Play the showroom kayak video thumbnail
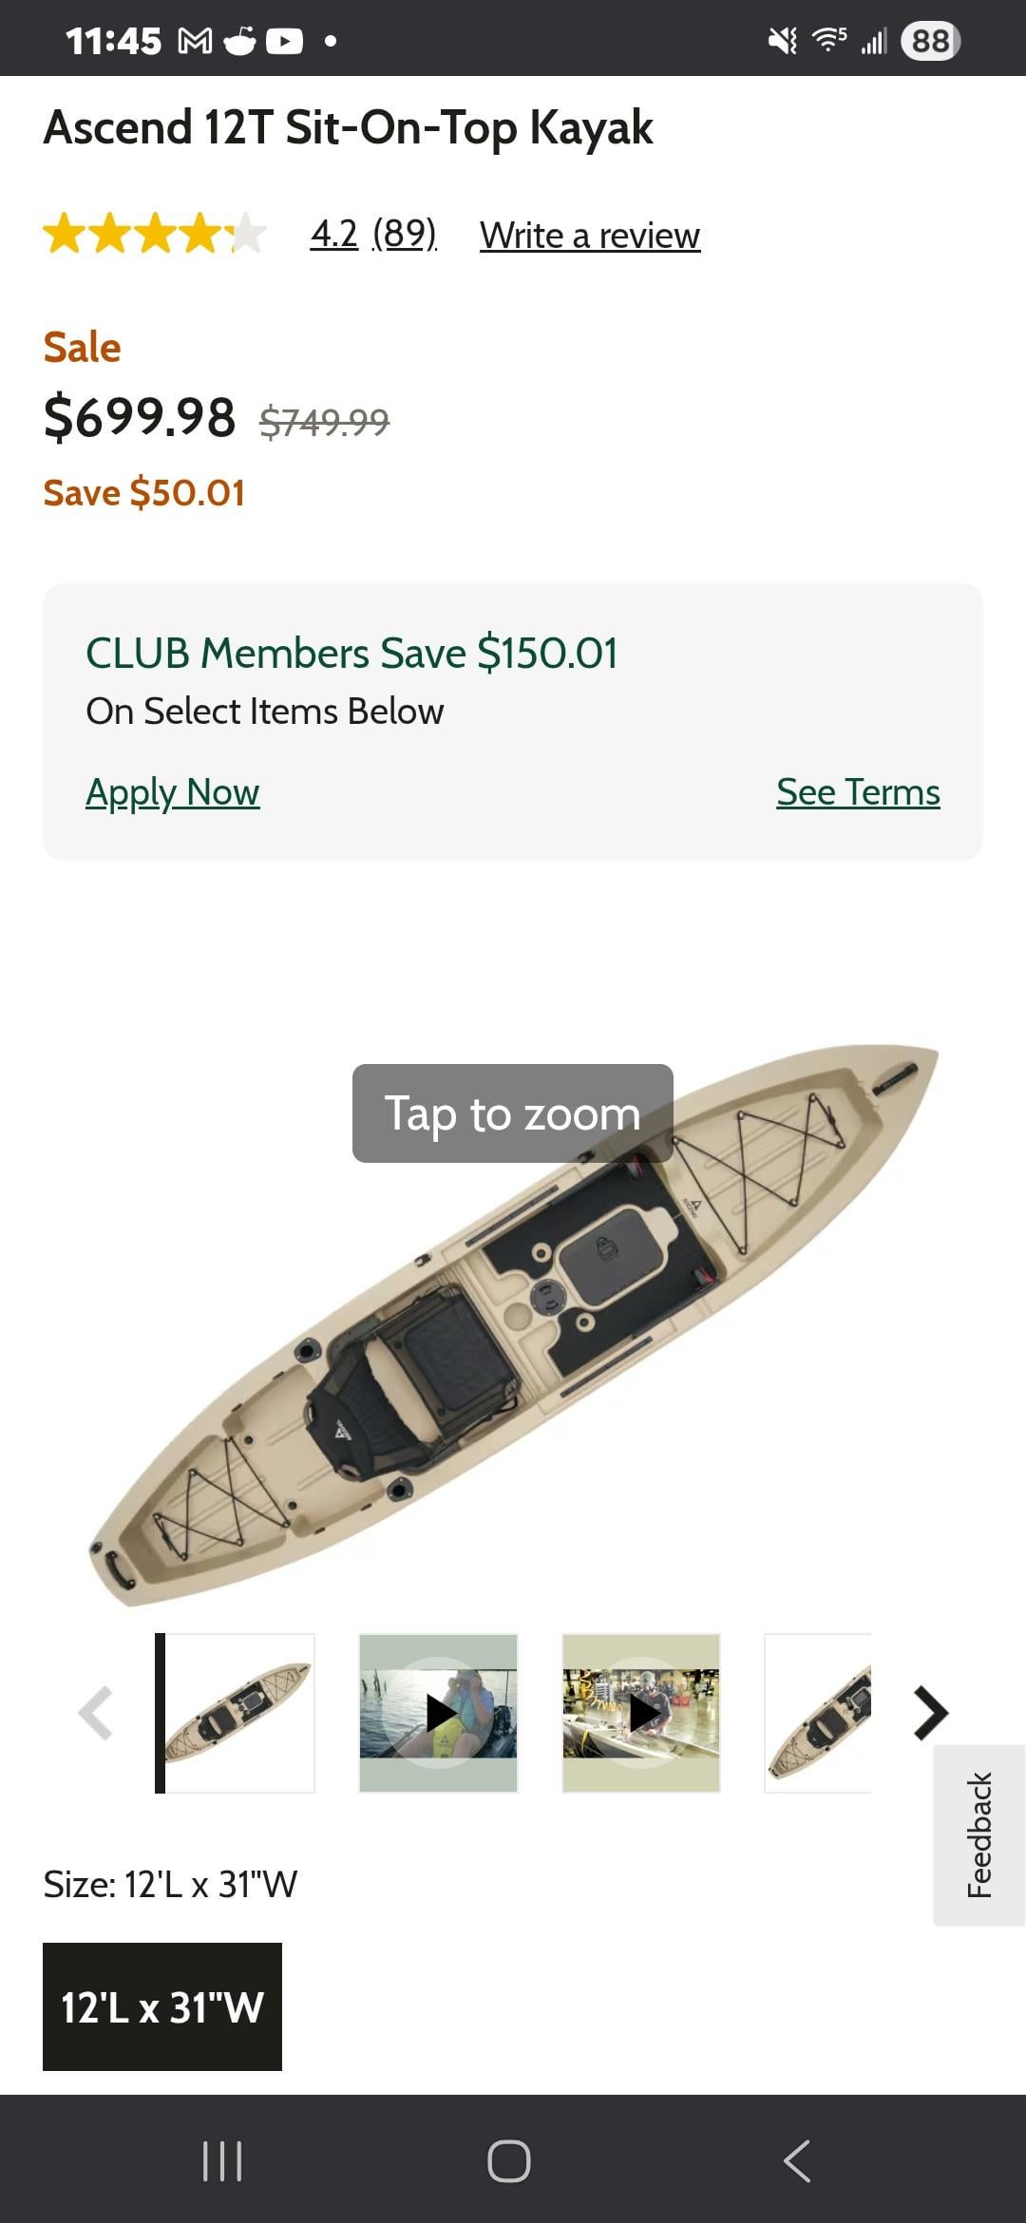Viewport: 1026px width, 2223px height. tap(641, 1713)
